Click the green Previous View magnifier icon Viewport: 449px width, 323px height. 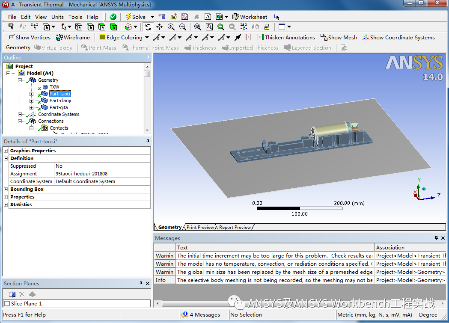point(221,27)
